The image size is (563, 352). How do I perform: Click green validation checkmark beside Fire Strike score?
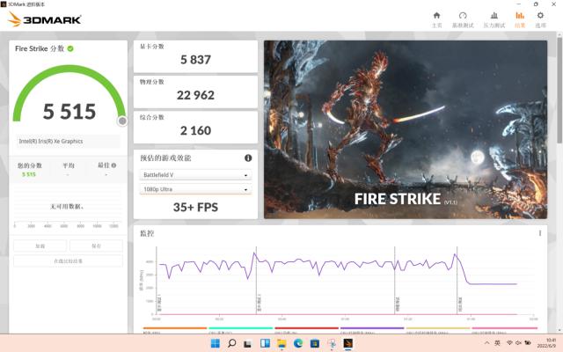[70, 49]
